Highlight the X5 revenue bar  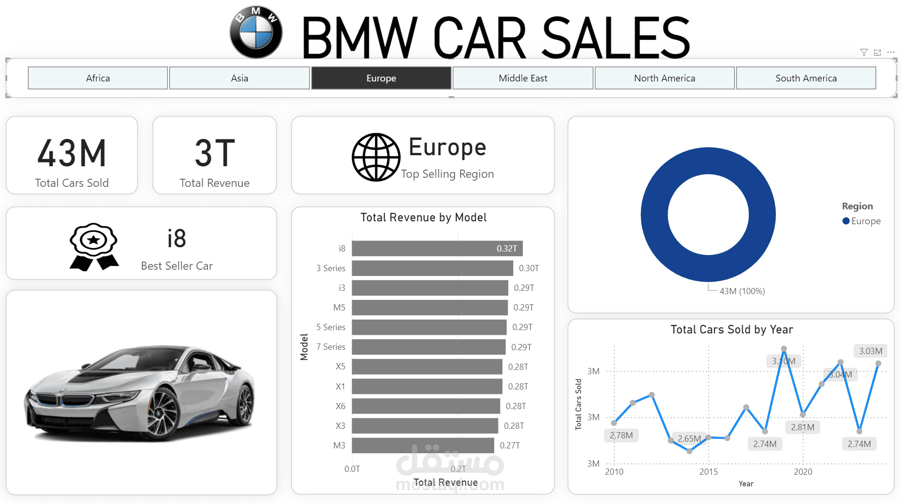click(427, 367)
